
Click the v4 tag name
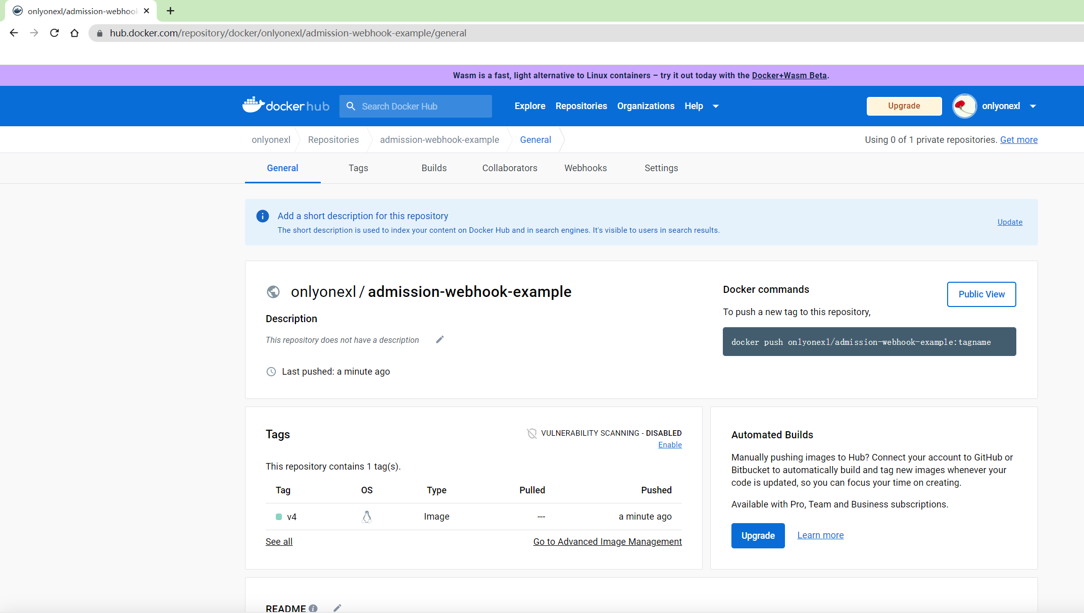pyautogui.click(x=291, y=517)
